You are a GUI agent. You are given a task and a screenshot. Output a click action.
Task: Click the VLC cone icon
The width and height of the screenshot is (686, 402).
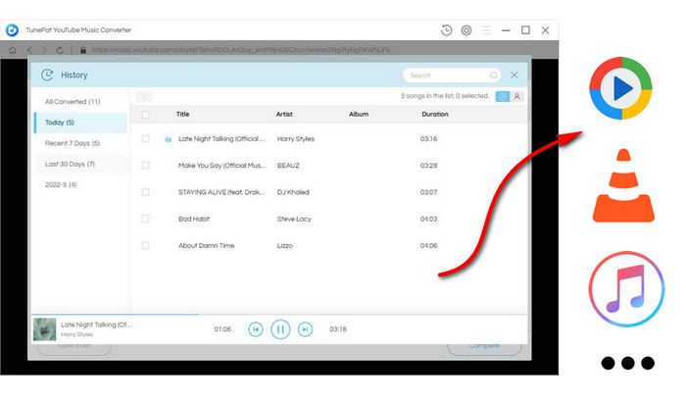coord(623,185)
